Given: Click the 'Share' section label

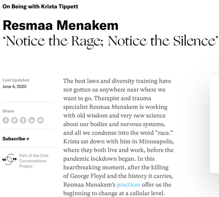Looking at the screenshot, I should tap(8, 111).
